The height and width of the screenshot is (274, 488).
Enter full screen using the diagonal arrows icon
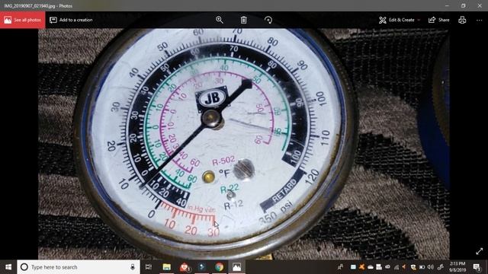[480, 251]
